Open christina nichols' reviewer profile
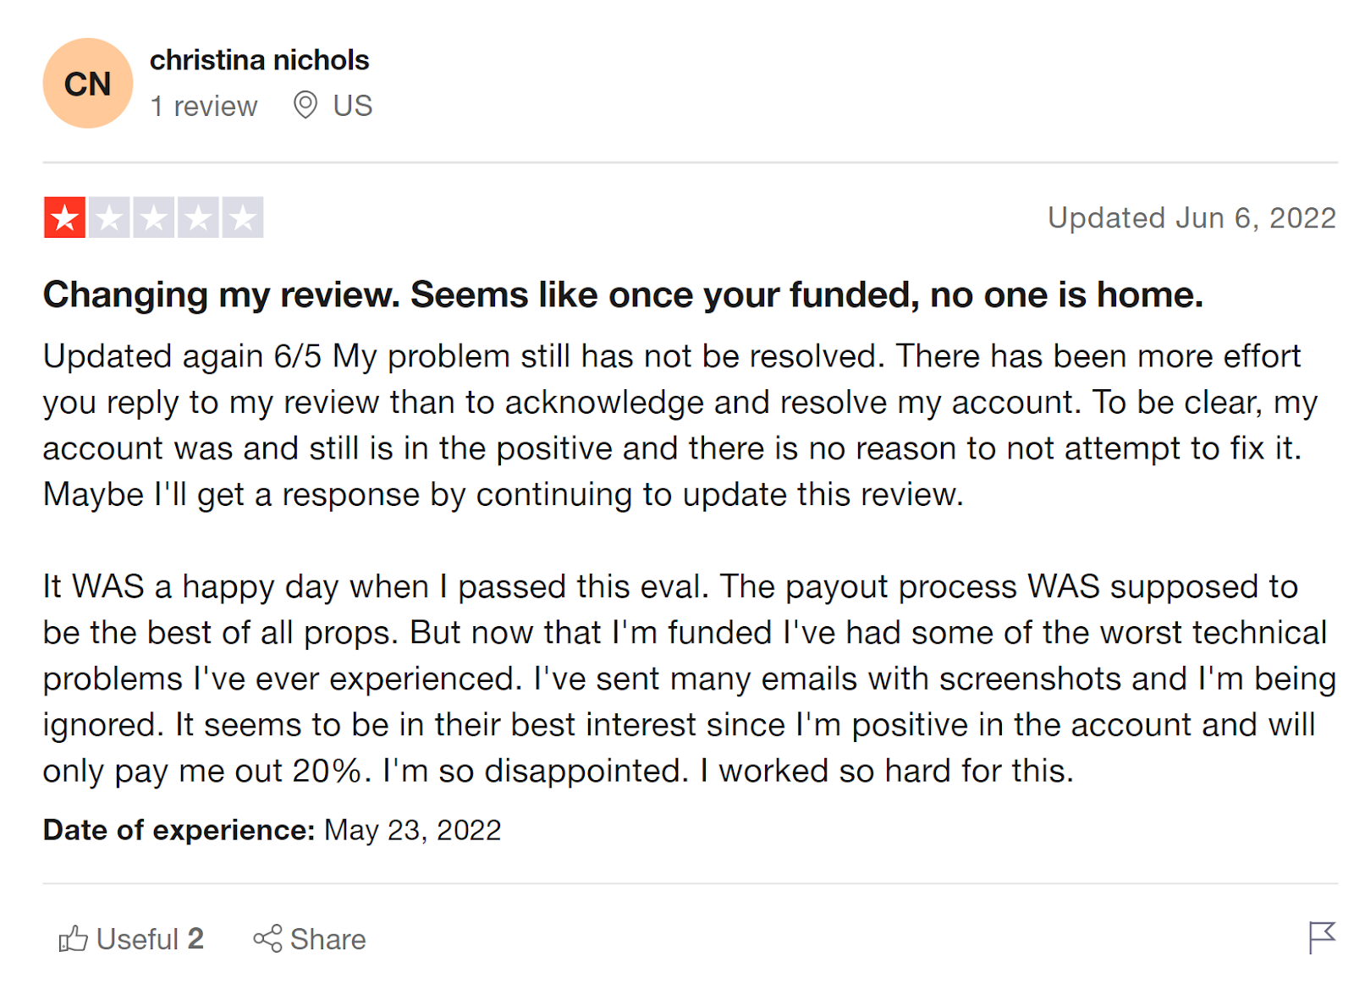1354x984 pixels. tap(259, 60)
